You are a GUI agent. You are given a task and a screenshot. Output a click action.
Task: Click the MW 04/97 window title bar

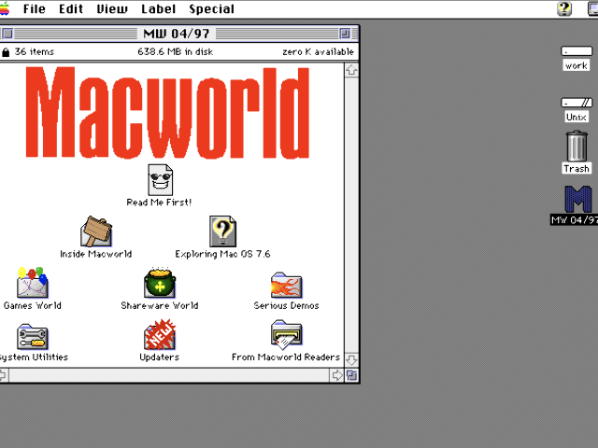coord(177,34)
